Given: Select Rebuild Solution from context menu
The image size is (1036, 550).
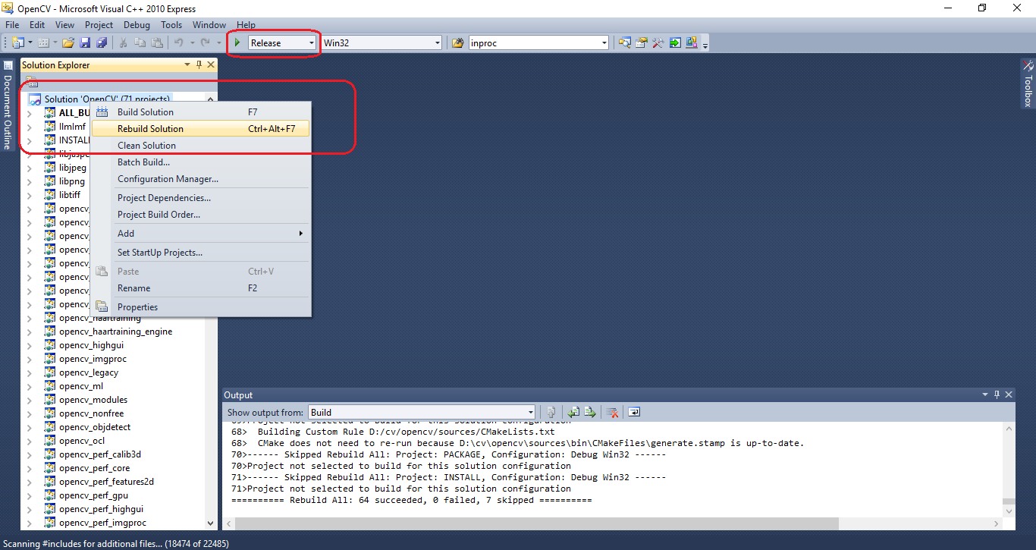Looking at the screenshot, I should [200, 129].
